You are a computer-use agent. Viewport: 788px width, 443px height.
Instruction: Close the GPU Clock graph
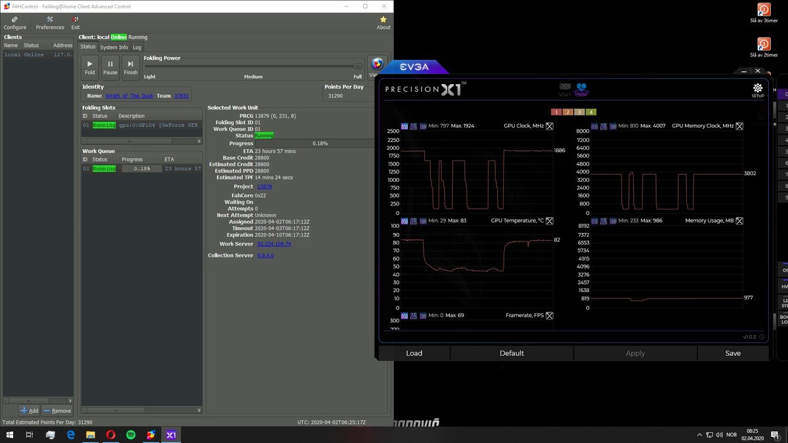click(x=550, y=126)
